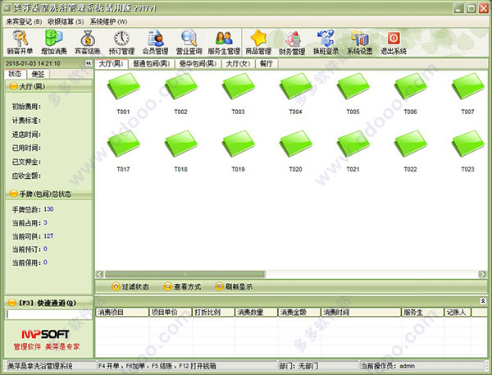This screenshot has height=375, width=492.
Task: Open the 收银结算 (S) menu
Action: click(66, 21)
